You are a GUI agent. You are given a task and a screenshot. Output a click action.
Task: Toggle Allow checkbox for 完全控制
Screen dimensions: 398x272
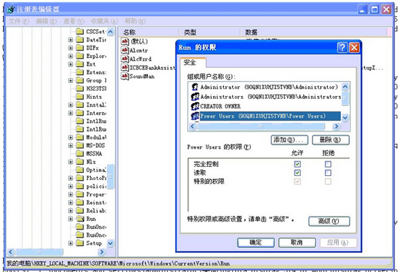tap(297, 164)
